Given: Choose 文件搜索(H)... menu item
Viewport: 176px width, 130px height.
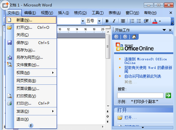Looking at the screenshot, I should click(x=31, y=65).
